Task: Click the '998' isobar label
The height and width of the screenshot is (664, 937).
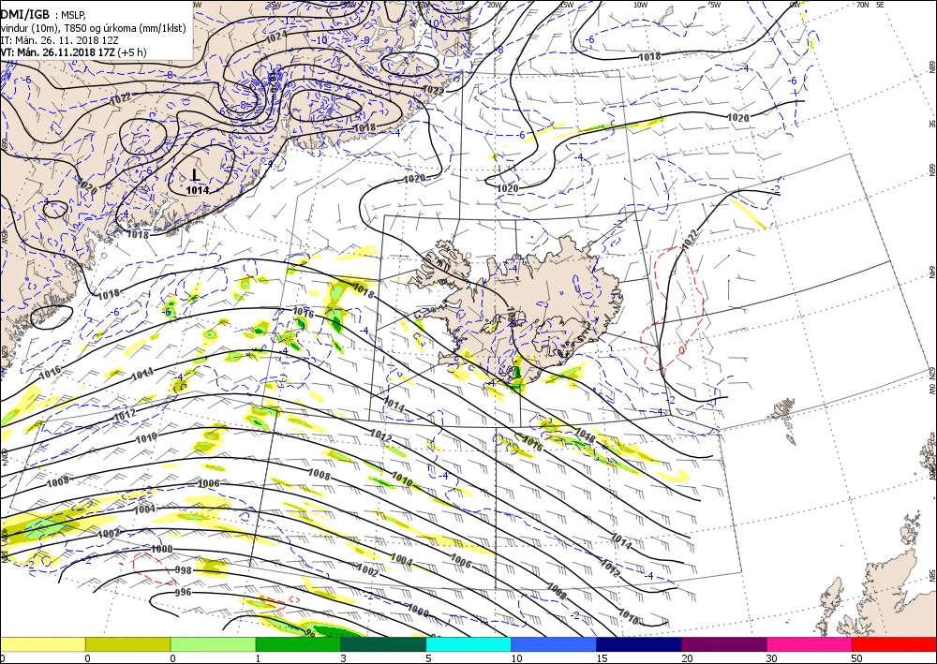Action: point(184,571)
